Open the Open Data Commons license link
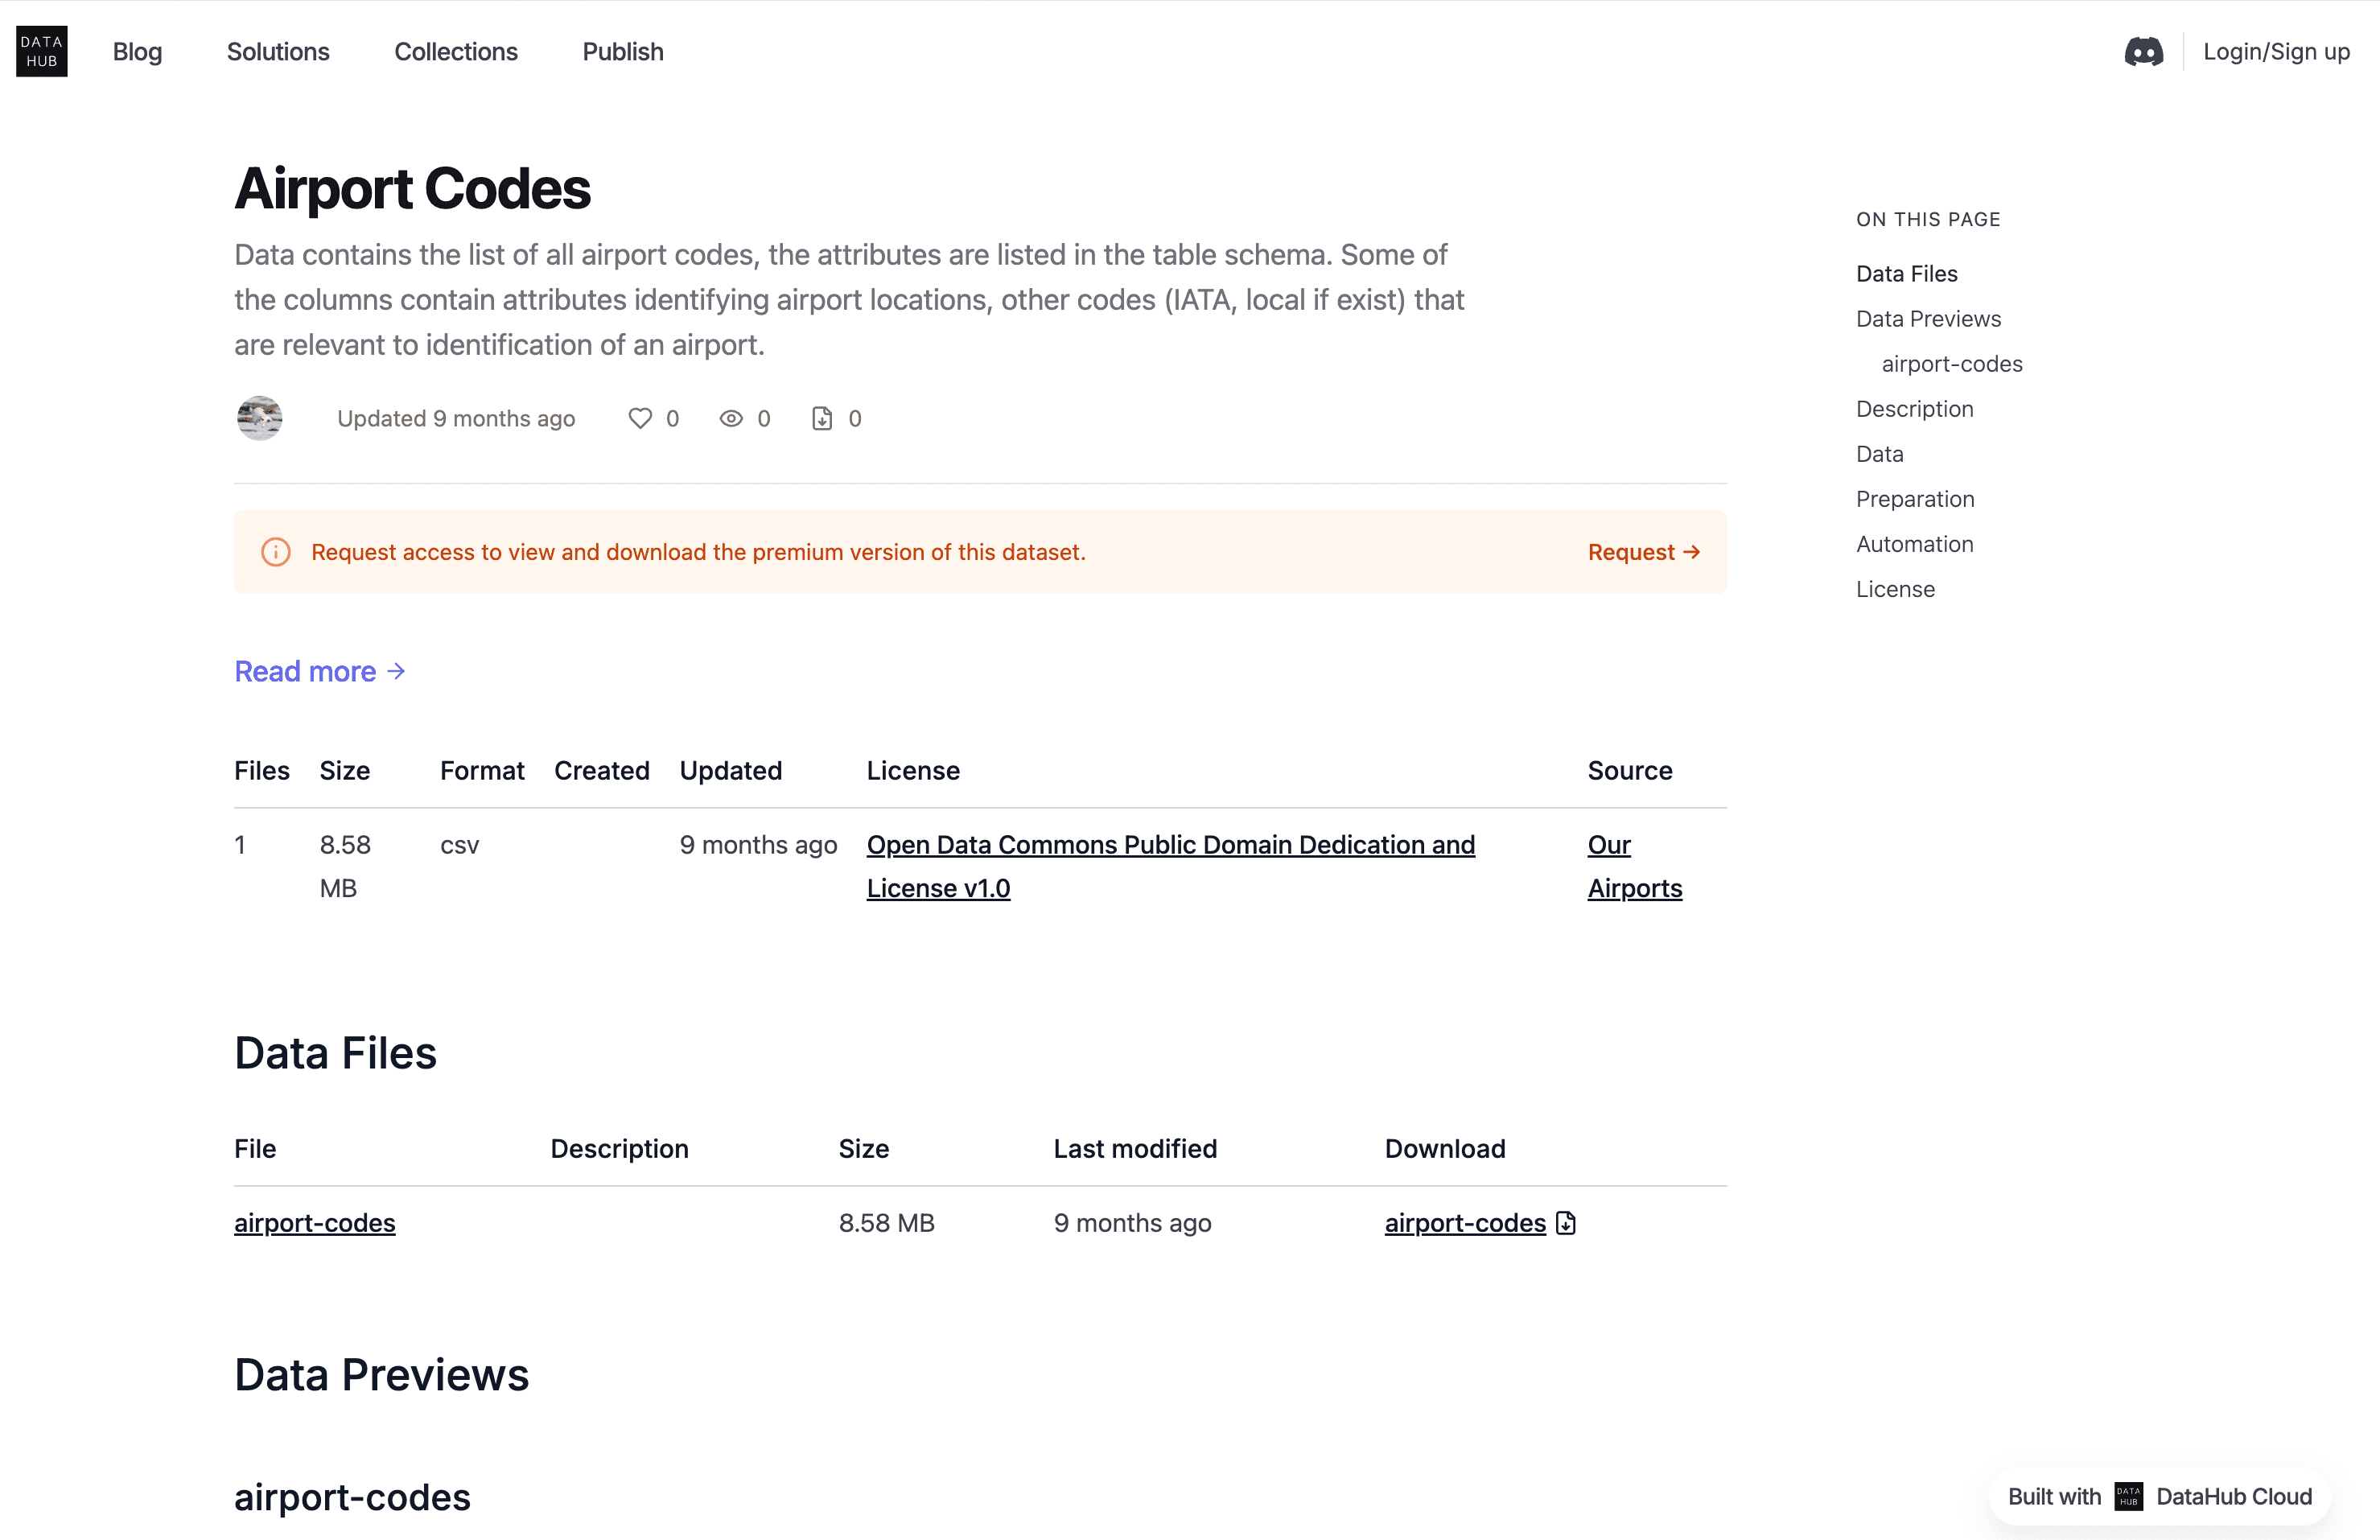The height and width of the screenshot is (1540, 2380). [1170, 845]
